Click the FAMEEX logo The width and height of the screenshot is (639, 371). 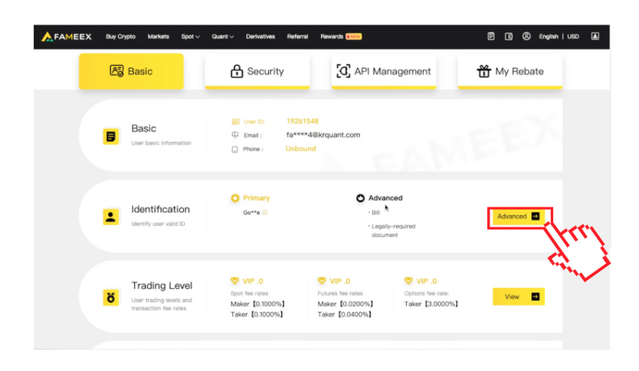pos(67,37)
